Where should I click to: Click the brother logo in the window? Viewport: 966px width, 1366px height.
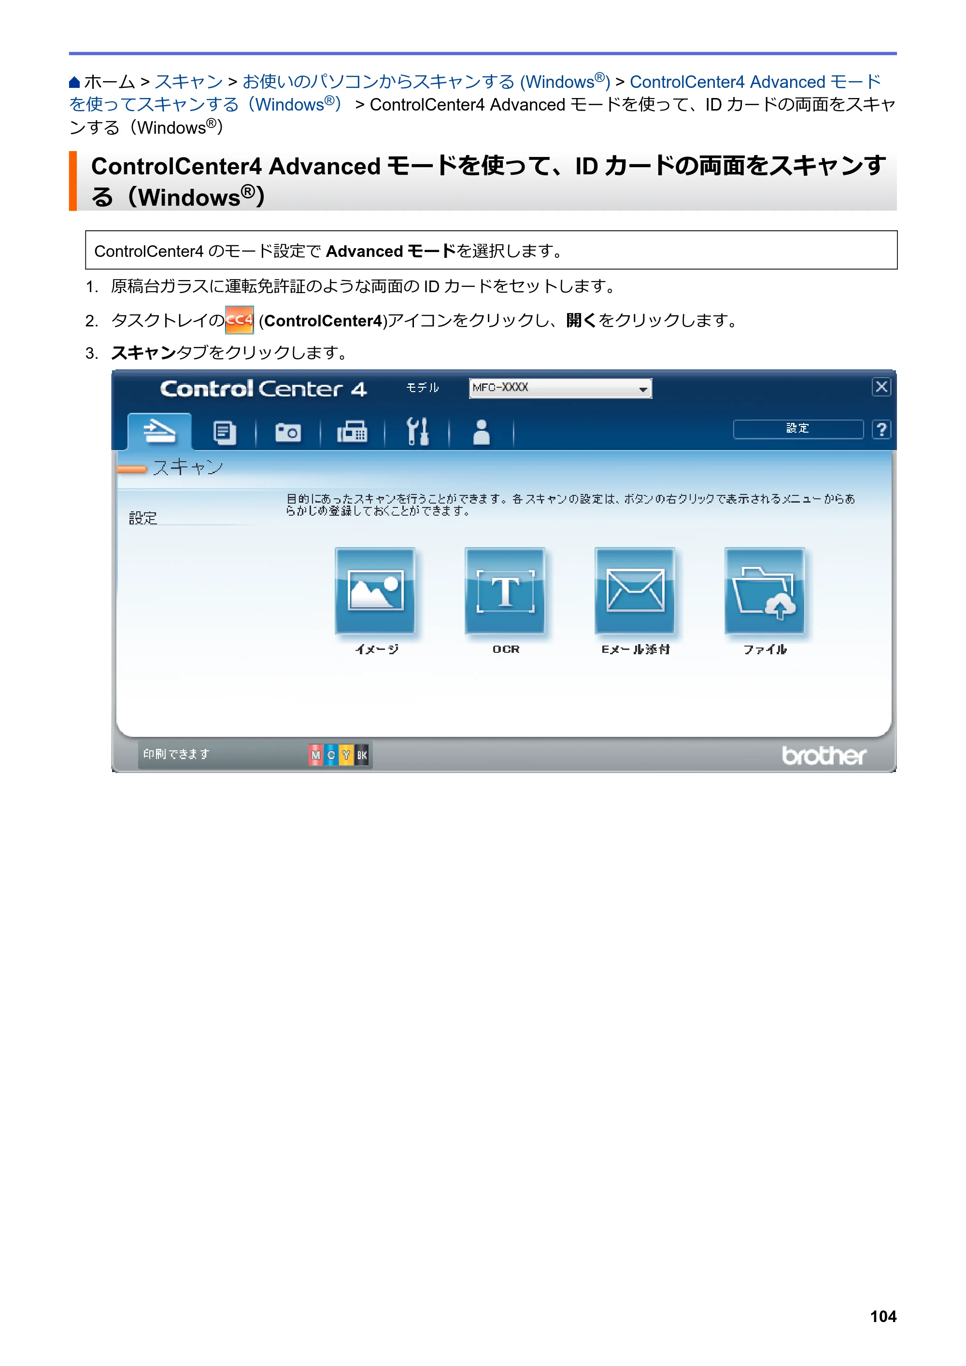click(824, 756)
